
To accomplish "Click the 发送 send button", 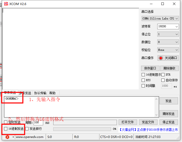I will pyautogui.click(x=168, y=101).
